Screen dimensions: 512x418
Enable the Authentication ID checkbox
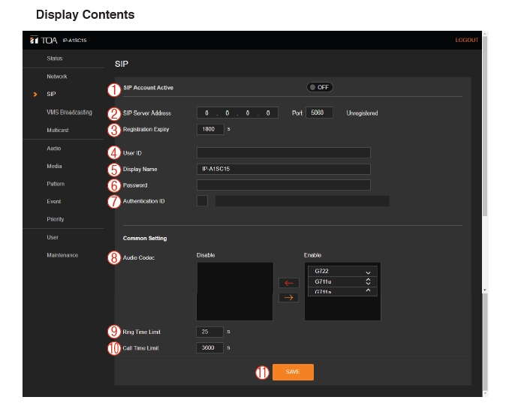[202, 200]
